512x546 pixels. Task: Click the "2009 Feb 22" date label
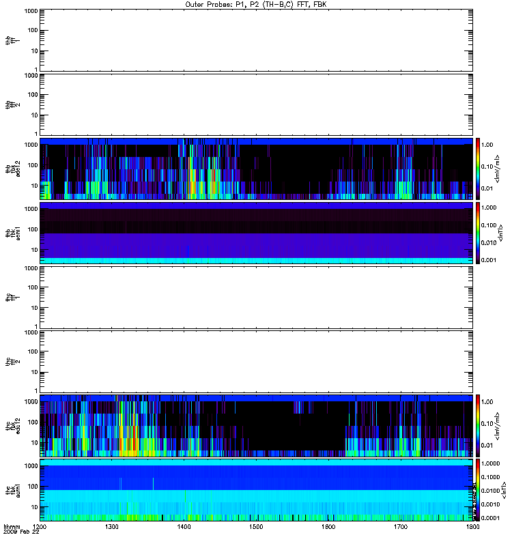point(21,532)
